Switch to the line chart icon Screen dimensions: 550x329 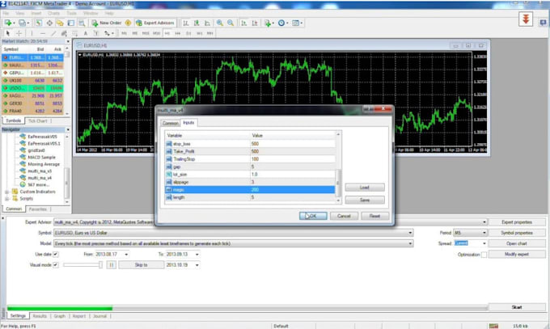[x=208, y=23]
